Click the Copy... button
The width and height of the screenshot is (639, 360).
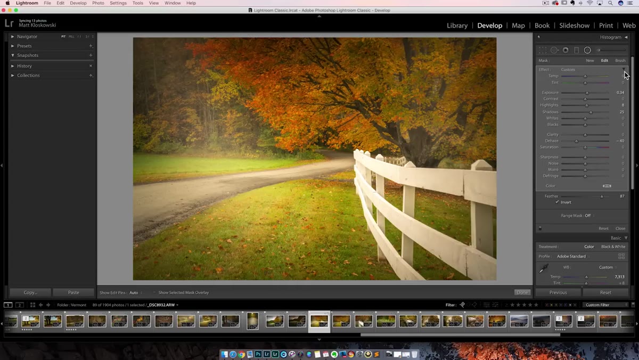[x=30, y=292]
